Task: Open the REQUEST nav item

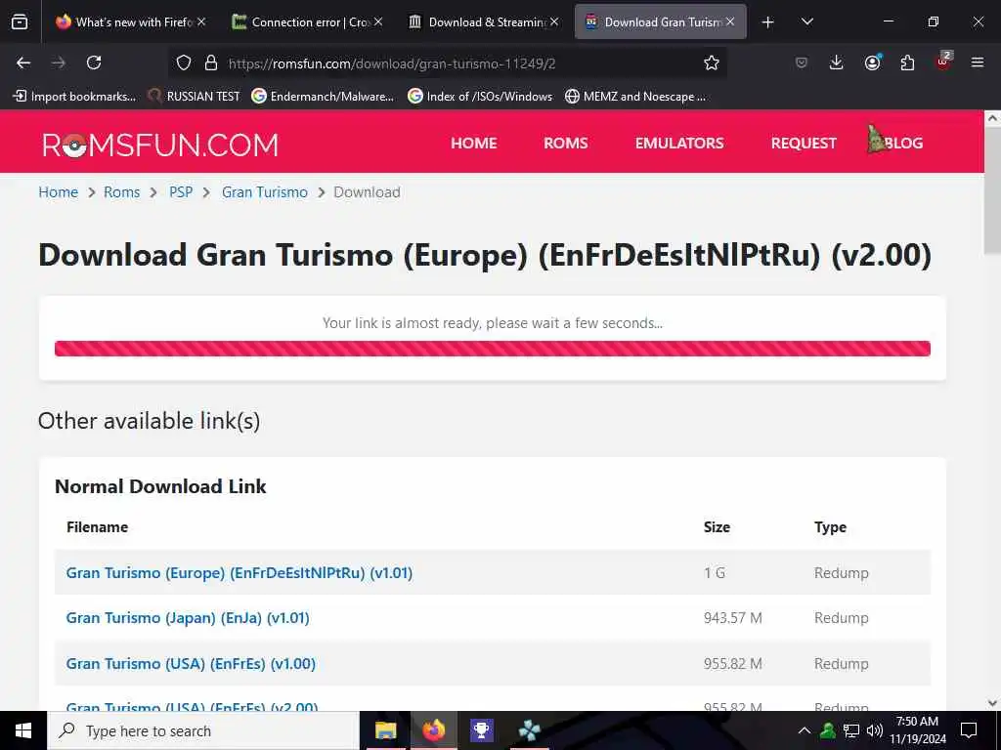Action: tap(804, 143)
